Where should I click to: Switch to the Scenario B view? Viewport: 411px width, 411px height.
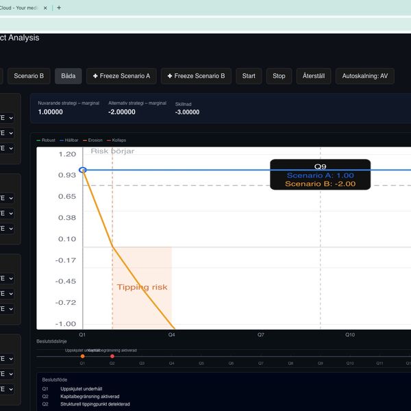29,76
